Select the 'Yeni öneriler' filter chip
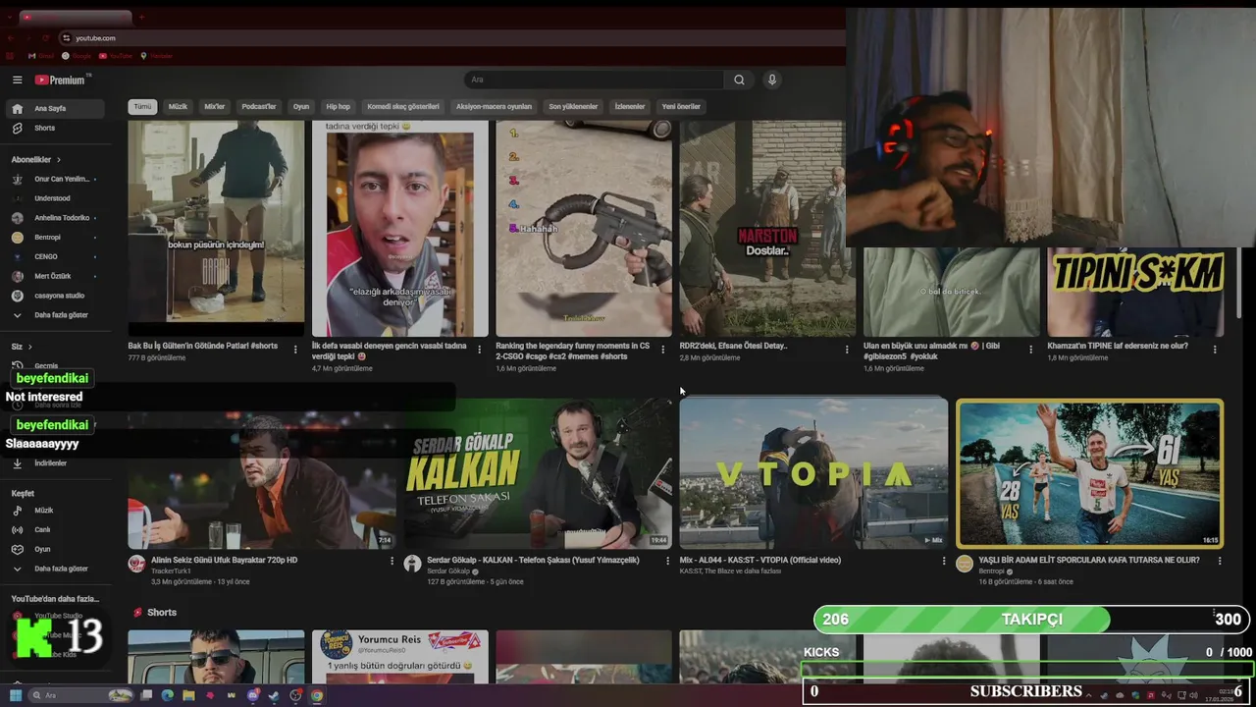The width and height of the screenshot is (1256, 707). (x=681, y=107)
